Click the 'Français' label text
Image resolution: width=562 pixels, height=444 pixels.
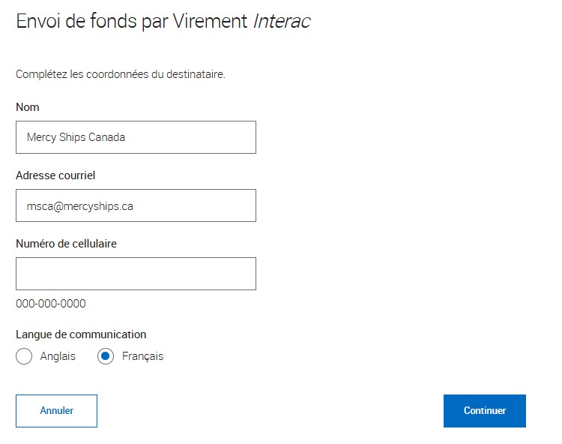(142, 356)
